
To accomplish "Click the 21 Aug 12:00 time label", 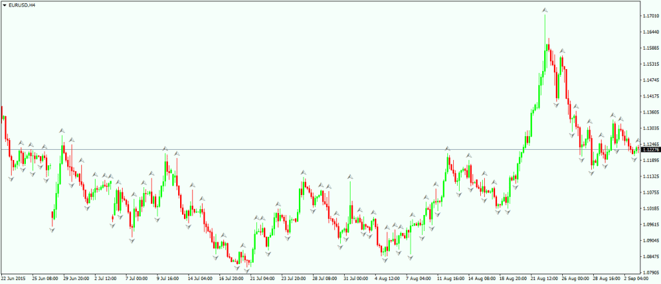I will tap(544, 279).
